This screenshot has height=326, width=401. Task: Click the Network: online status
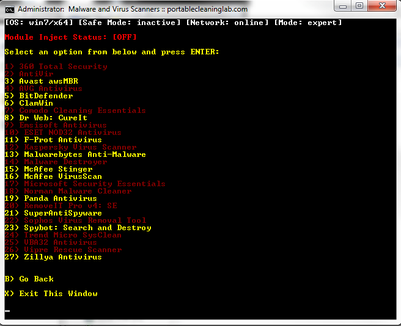227,23
